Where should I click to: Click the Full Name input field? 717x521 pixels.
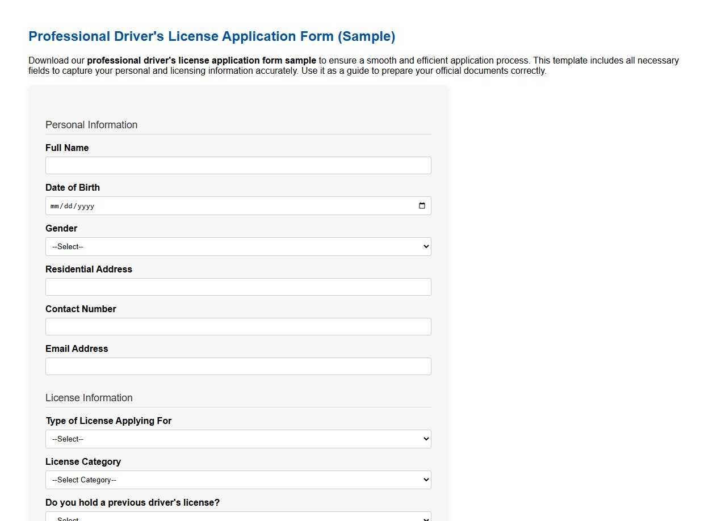(x=238, y=165)
